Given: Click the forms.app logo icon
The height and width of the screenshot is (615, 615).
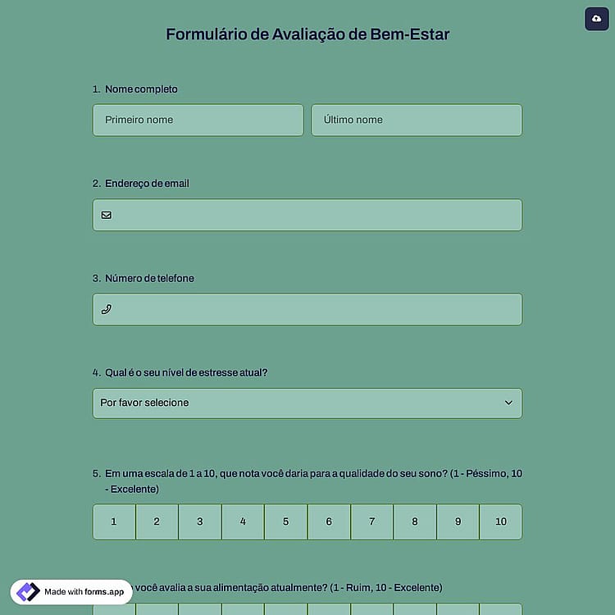Looking at the screenshot, I should [x=28, y=591].
